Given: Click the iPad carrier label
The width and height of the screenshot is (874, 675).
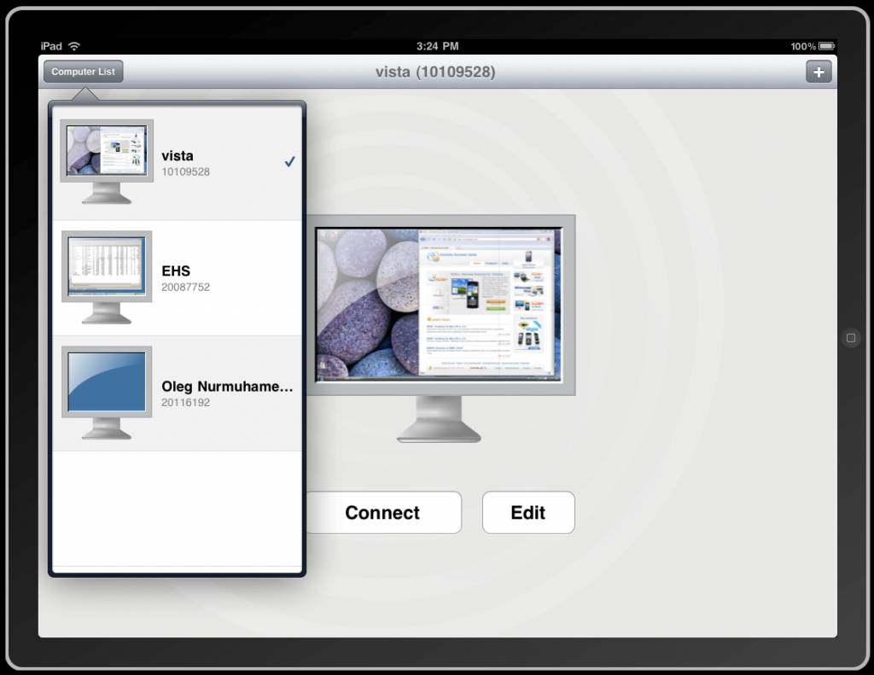Looking at the screenshot, I should click(51, 46).
